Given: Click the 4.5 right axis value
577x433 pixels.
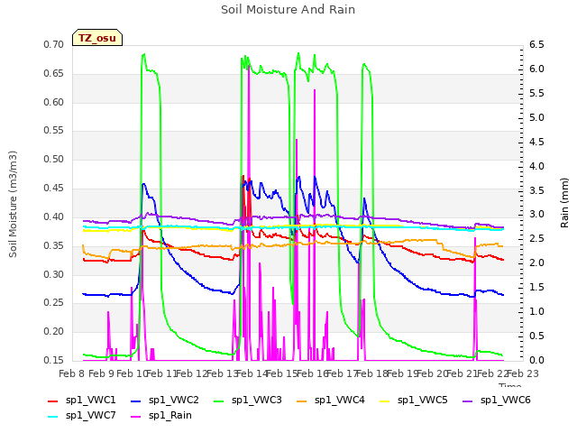Looking at the screenshot, I should click(x=536, y=142).
